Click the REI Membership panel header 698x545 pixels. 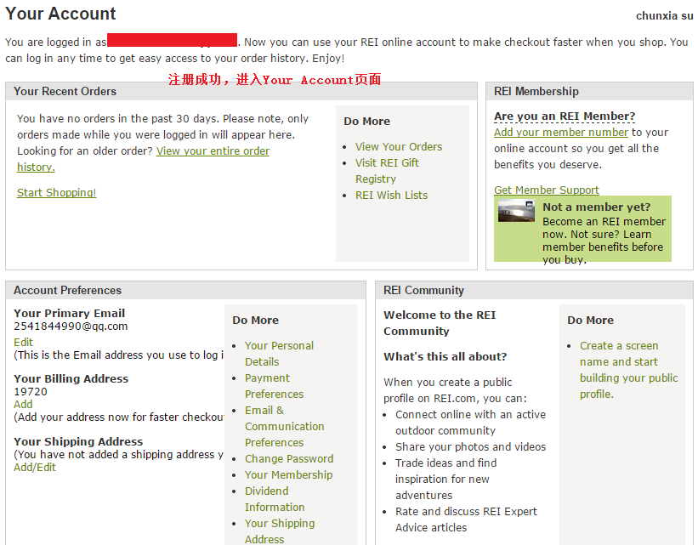[589, 91]
